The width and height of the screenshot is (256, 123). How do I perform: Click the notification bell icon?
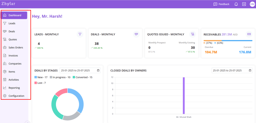coord(236,4)
